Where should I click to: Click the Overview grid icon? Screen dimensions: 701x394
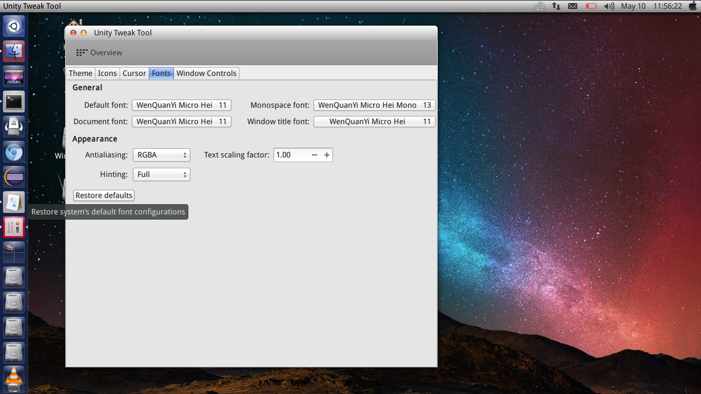coord(82,52)
